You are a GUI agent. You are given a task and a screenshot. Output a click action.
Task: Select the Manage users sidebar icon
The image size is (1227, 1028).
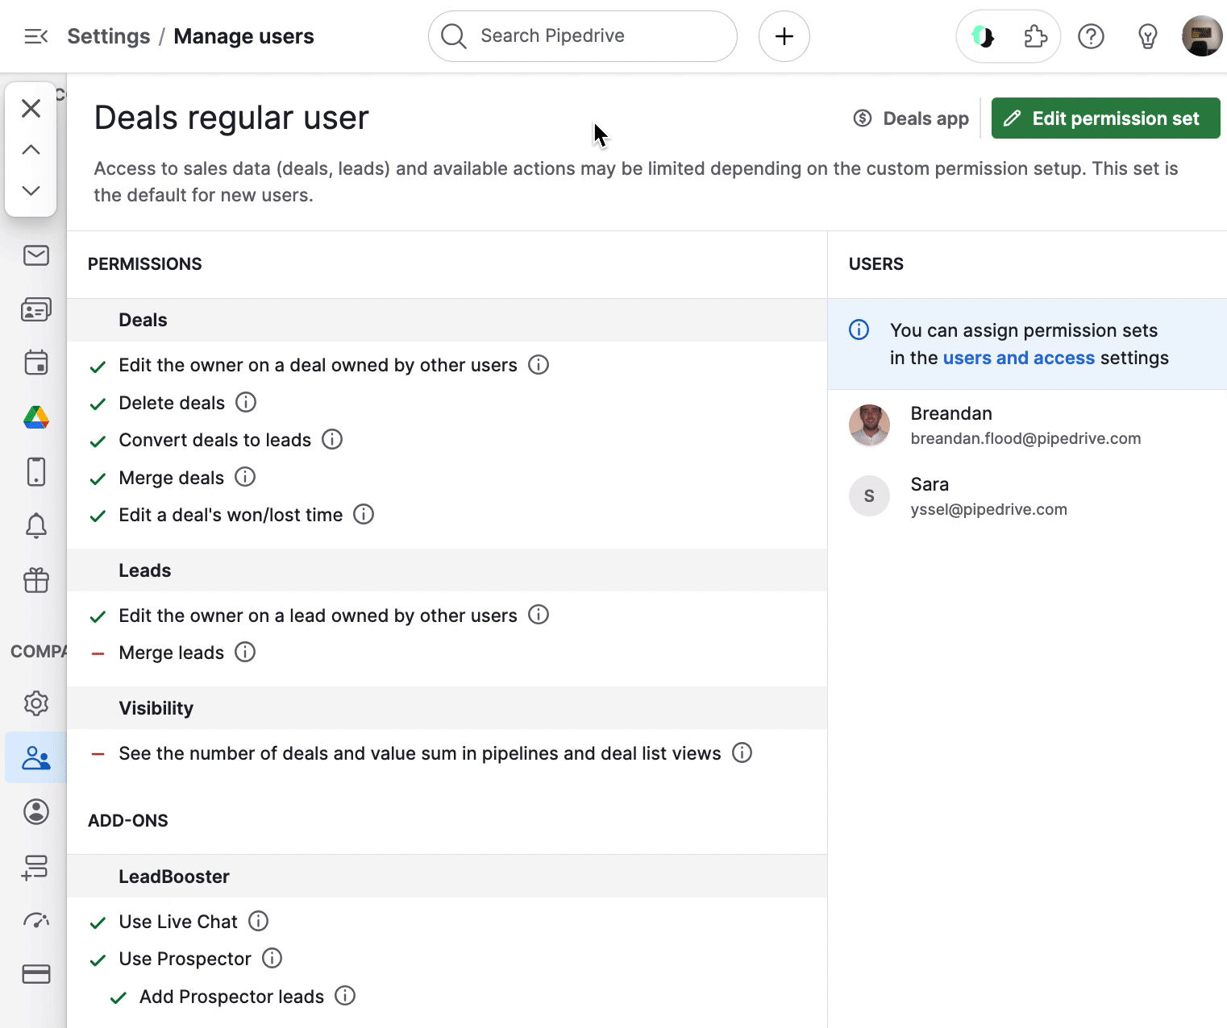coord(36,757)
